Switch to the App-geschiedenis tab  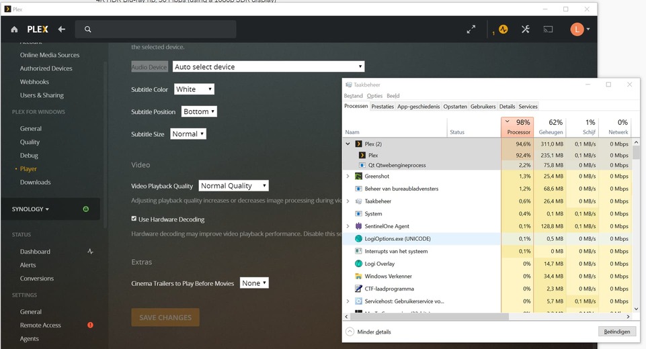point(418,107)
